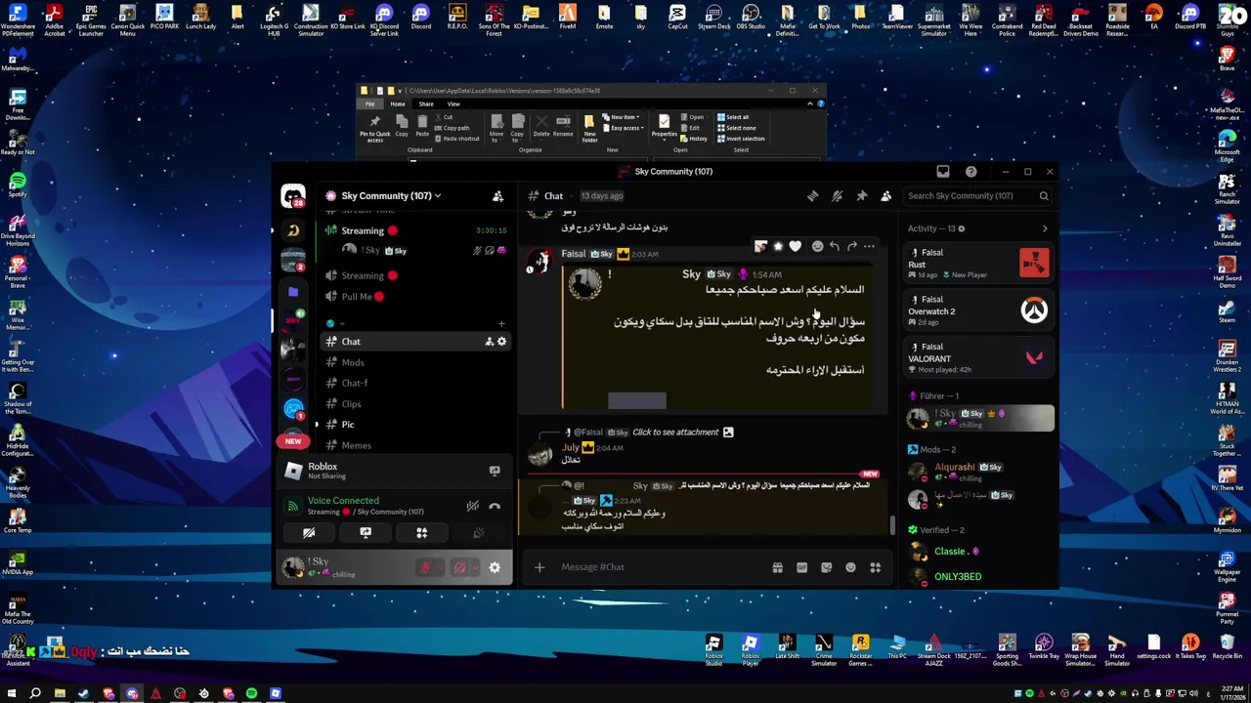1251x703 pixels.
Task: Expand New item dropdown in File Explorer
Action: click(622, 117)
